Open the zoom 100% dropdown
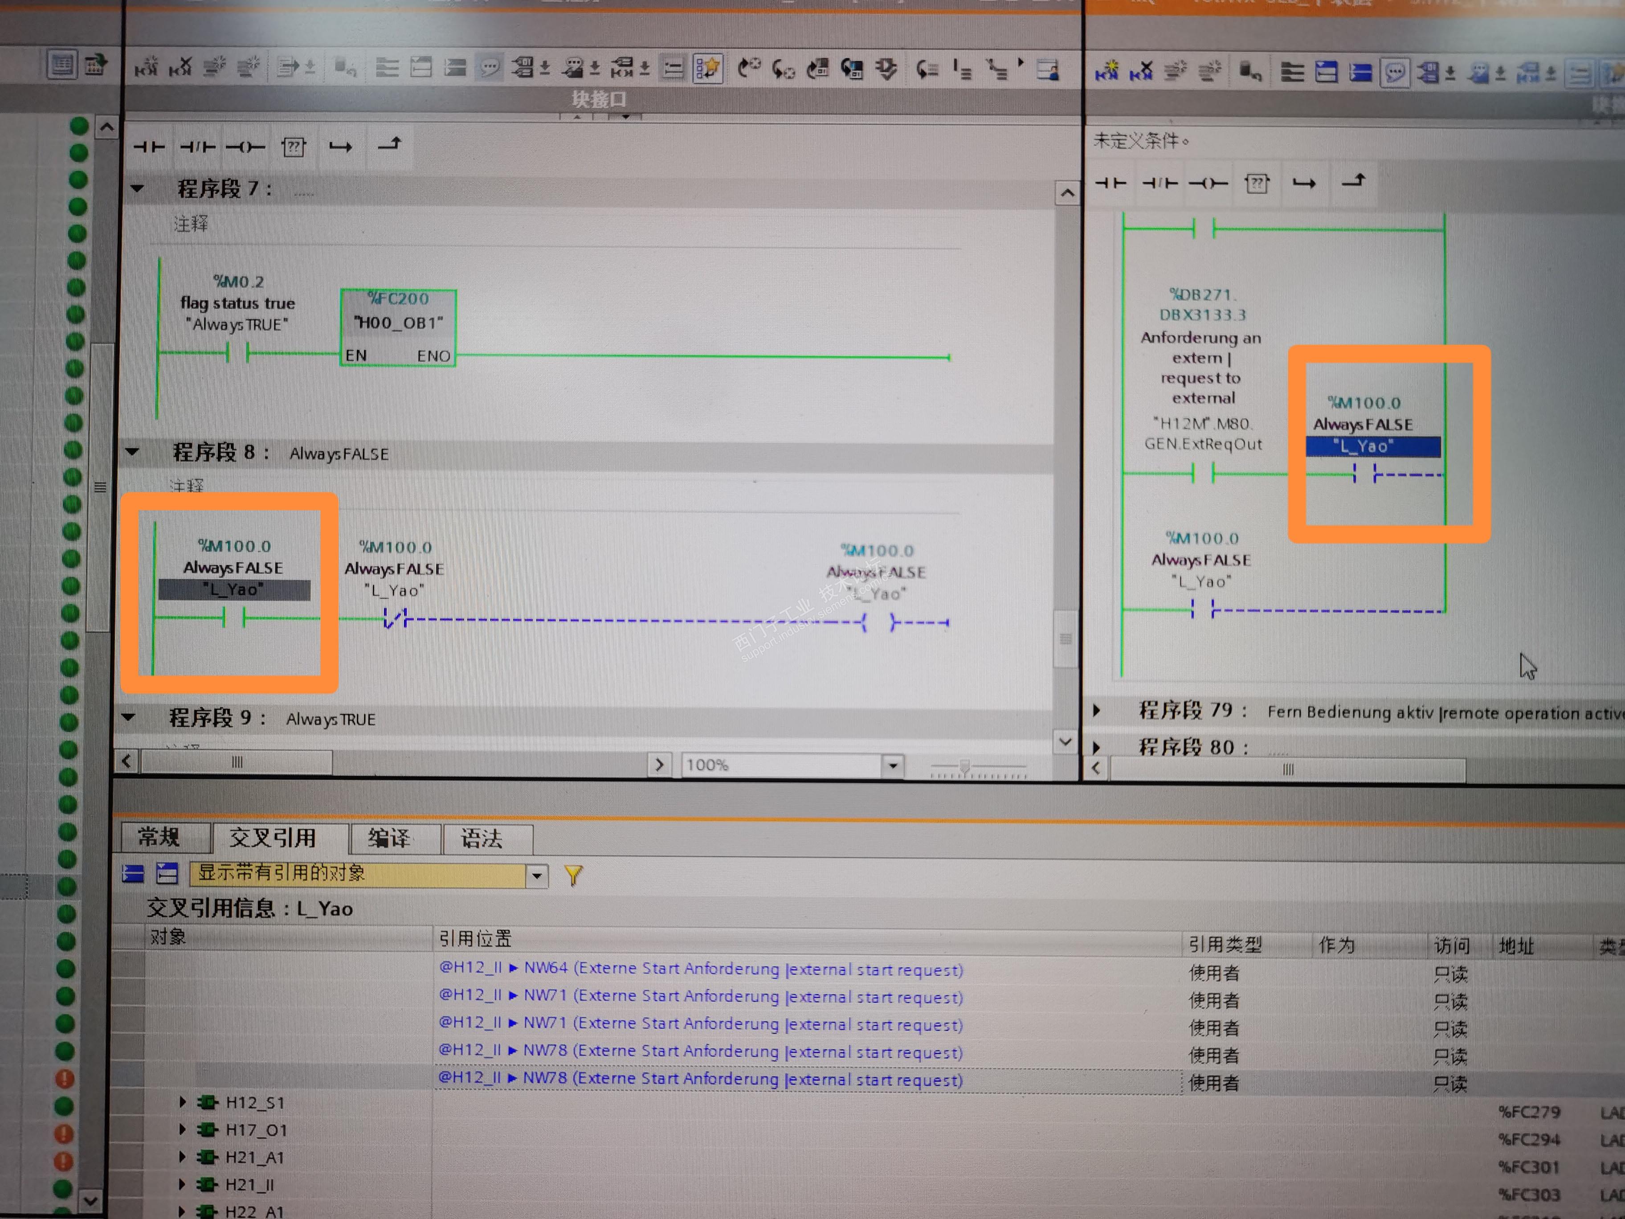 (893, 765)
